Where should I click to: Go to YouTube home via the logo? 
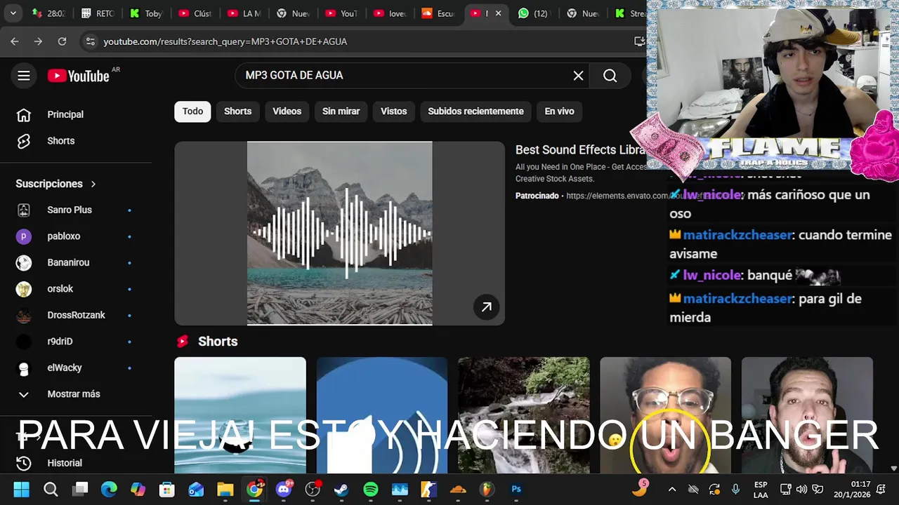coord(79,76)
